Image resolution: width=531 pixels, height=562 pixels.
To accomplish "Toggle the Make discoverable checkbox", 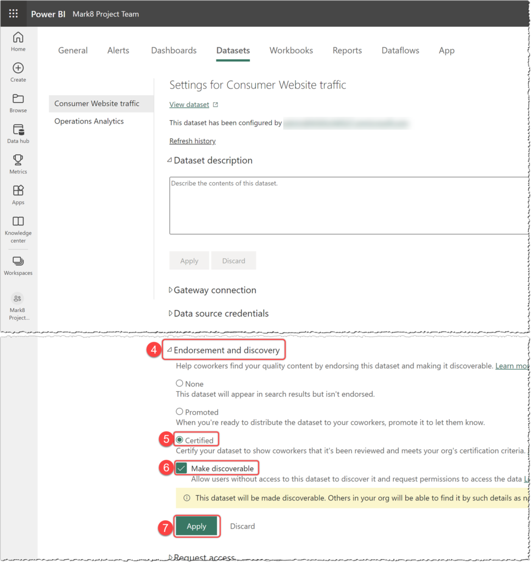I will 181,468.
